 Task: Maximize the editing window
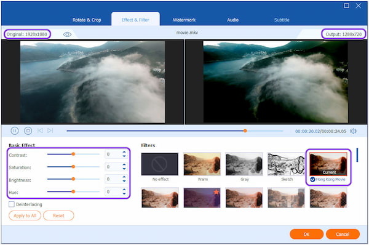[x=346, y=6]
